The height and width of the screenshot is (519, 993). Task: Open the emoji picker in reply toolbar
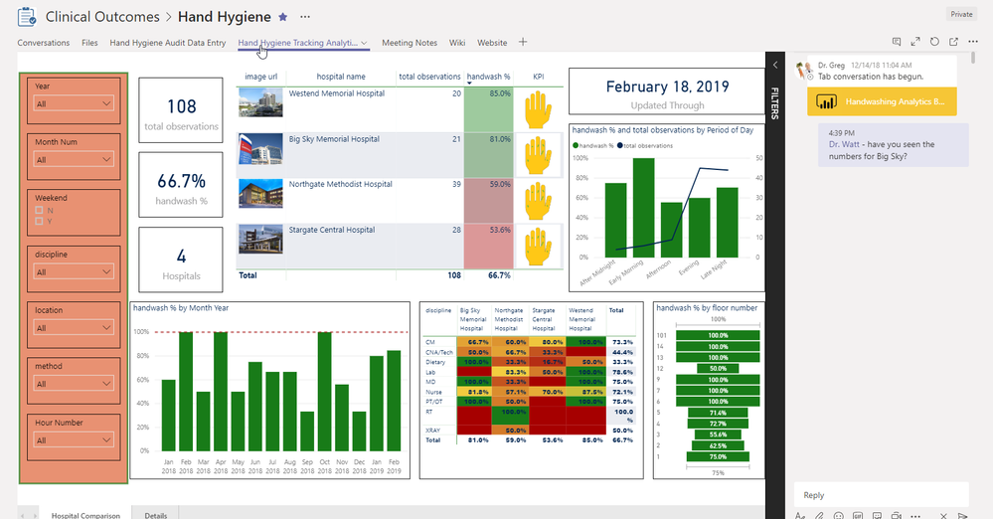839,515
